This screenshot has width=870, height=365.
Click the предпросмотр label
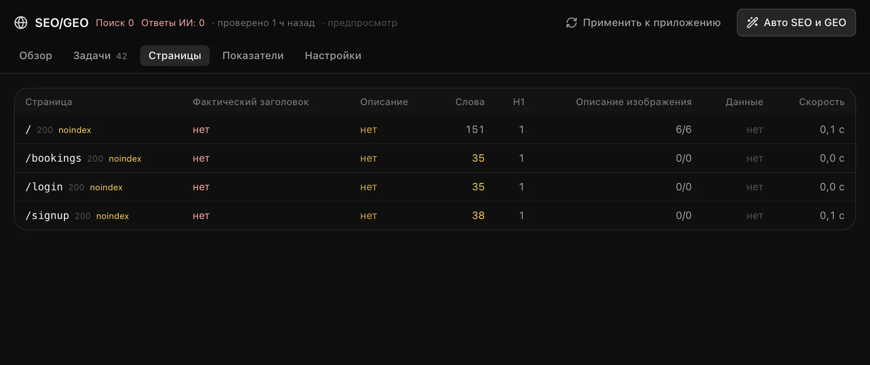click(x=362, y=23)
